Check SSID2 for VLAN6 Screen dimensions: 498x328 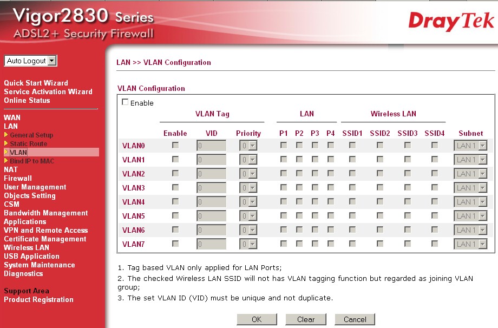(380, 229)
